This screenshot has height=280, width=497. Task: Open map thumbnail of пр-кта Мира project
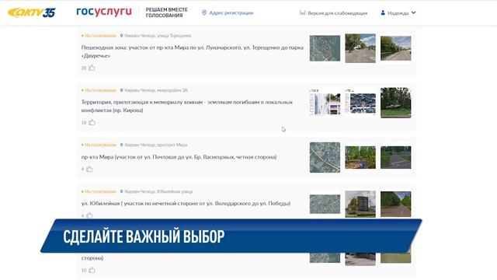(x=325, y=157)
